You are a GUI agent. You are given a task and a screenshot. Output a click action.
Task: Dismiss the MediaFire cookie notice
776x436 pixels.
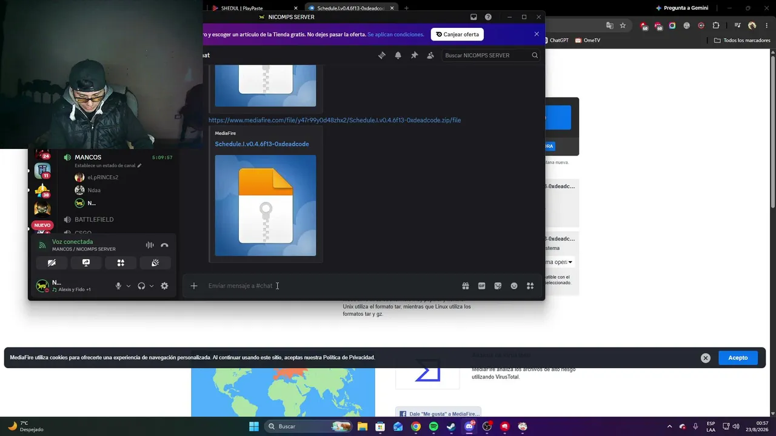706,358
